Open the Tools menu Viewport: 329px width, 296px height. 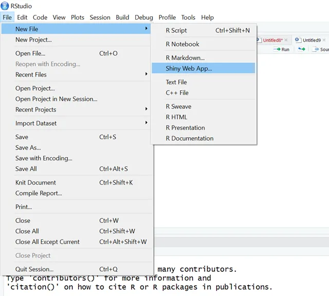point(188,17)
